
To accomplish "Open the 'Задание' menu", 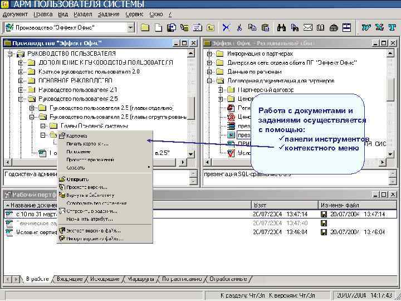I will (x=109, y=14).
